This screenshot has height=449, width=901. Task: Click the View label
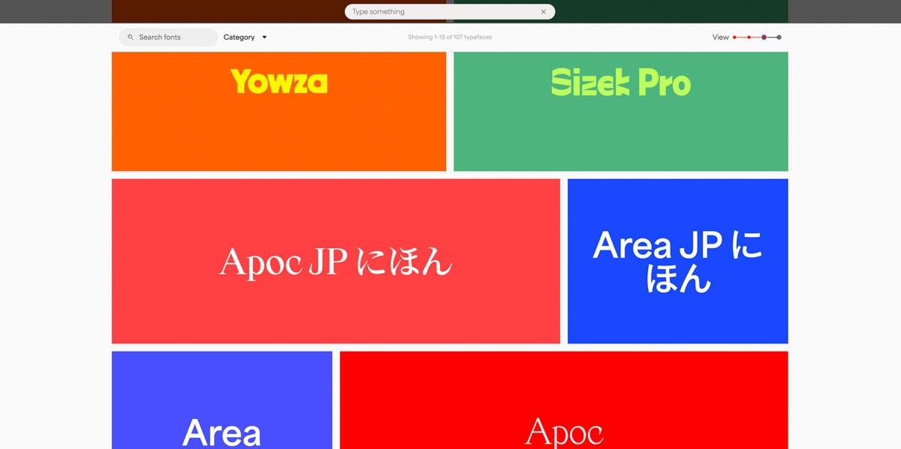720,37
